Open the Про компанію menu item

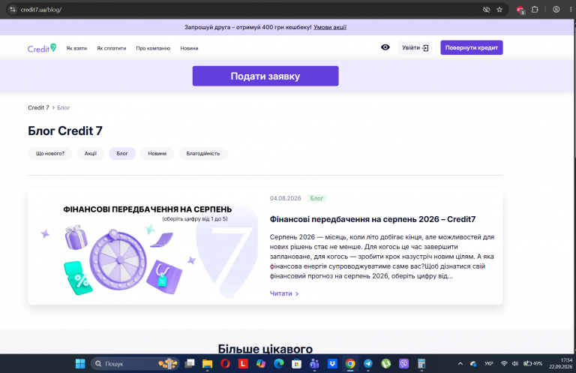[153, 48]
